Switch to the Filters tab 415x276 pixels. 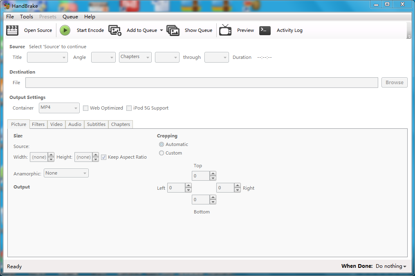38,124
